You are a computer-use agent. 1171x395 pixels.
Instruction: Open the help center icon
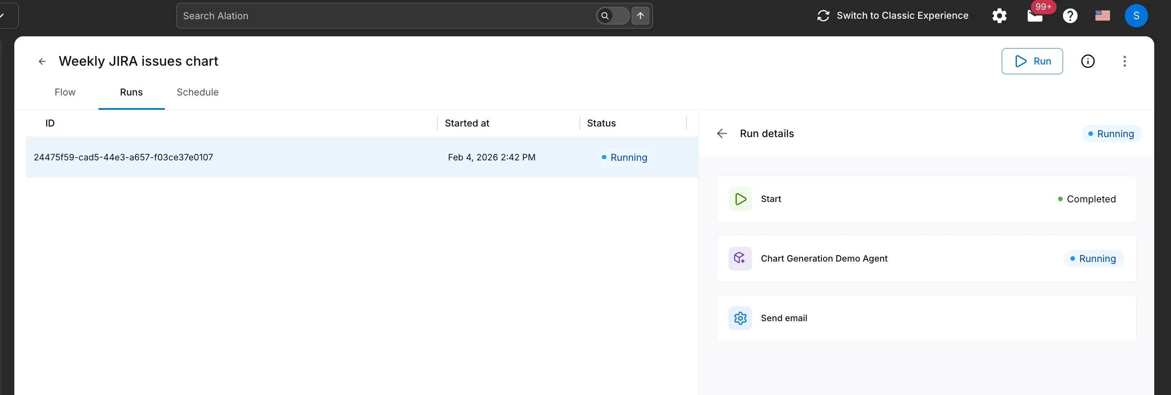tap(1070, 16)
